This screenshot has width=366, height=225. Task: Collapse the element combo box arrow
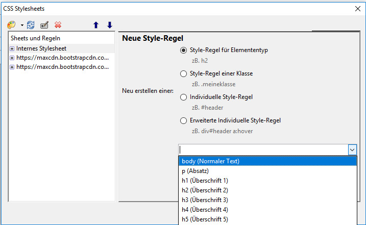(x=352, y=150)
